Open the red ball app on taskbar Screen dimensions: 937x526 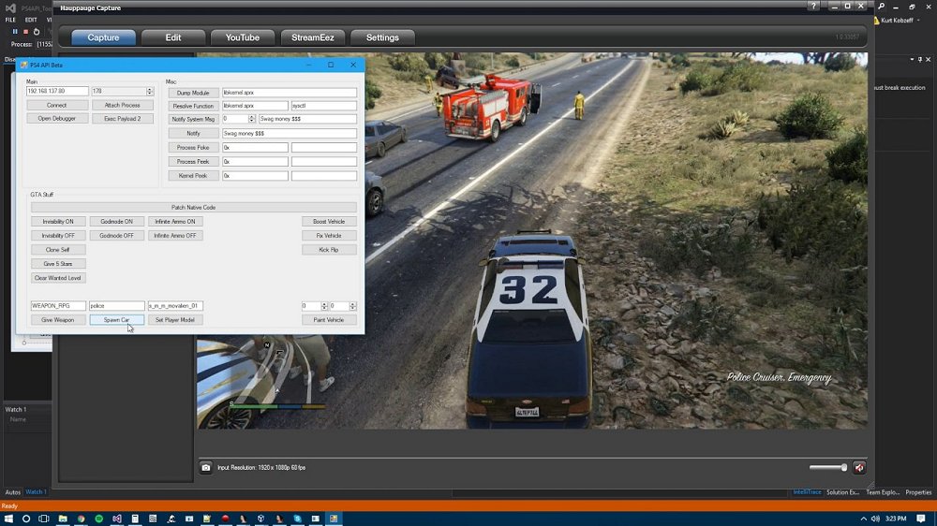pyautogui.click(x=225, y=519)
